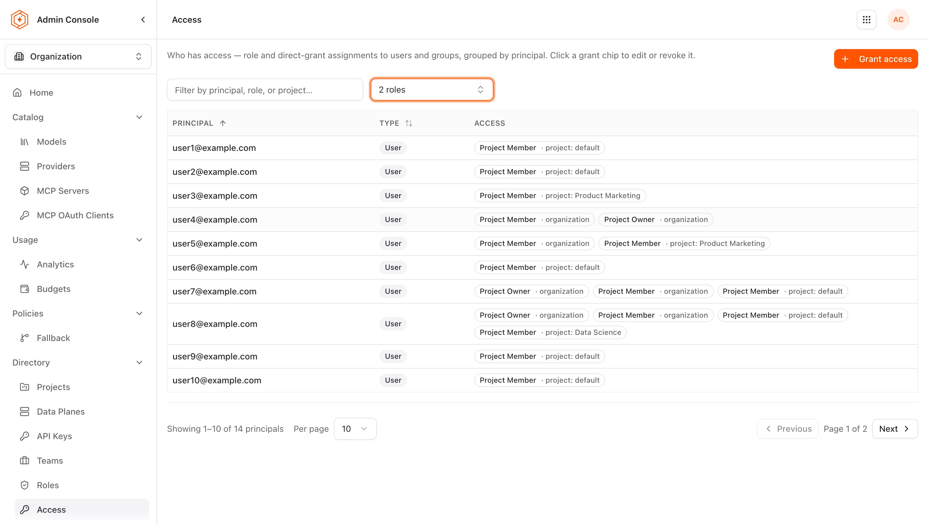This screenshot has height=525, width=928.
Task: Click the Roles shield icon
Action: pyautogui.click(x=25, y=485)
